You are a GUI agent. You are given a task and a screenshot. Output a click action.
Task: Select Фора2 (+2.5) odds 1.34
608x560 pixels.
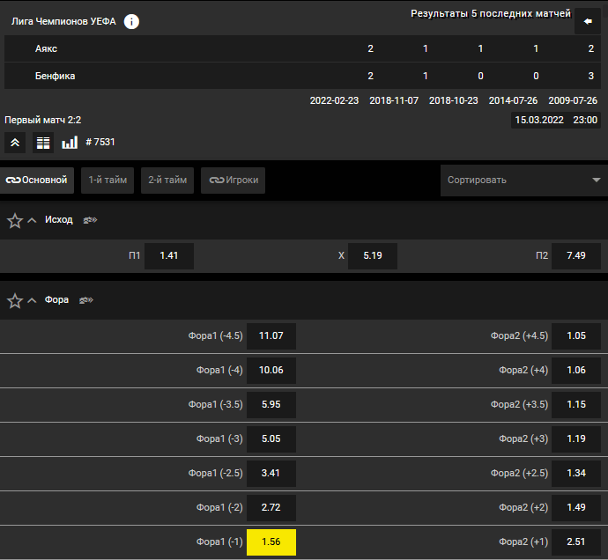(x=576, y=473)
